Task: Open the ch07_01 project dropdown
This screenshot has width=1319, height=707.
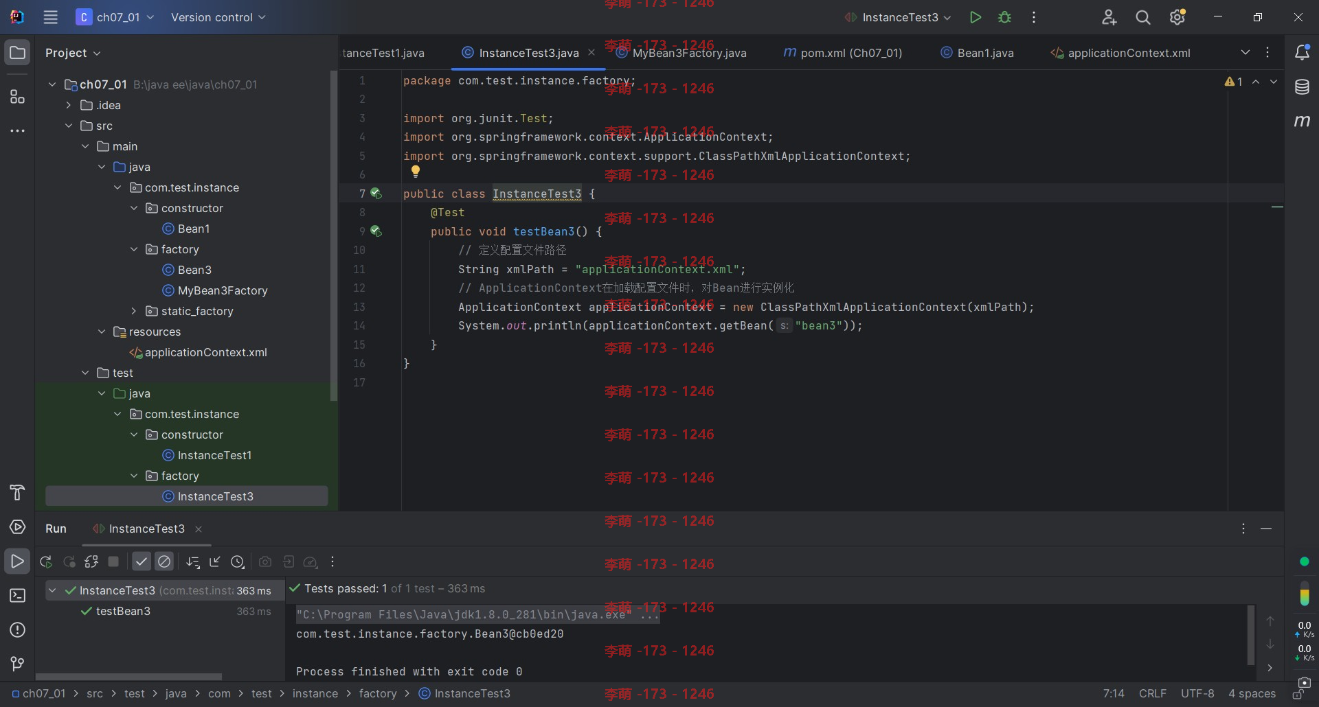Action: 115,17
